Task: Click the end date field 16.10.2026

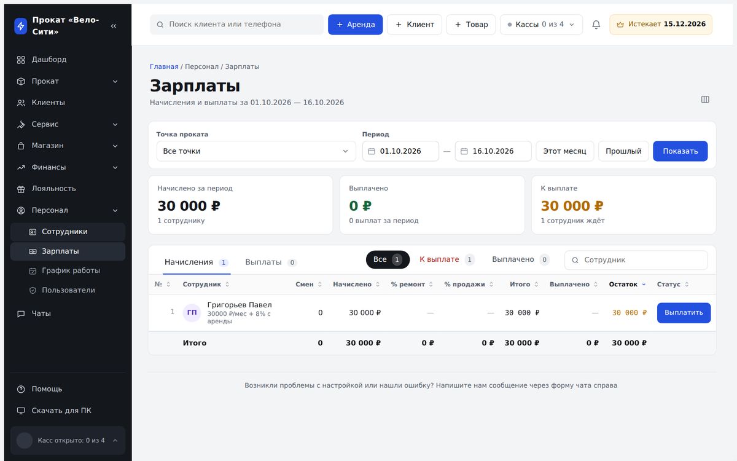Action: click(493, 151)
